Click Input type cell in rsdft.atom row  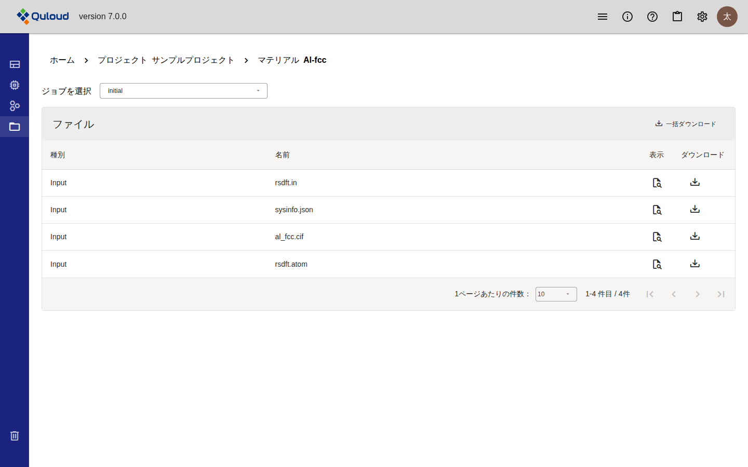click(59, 264)
